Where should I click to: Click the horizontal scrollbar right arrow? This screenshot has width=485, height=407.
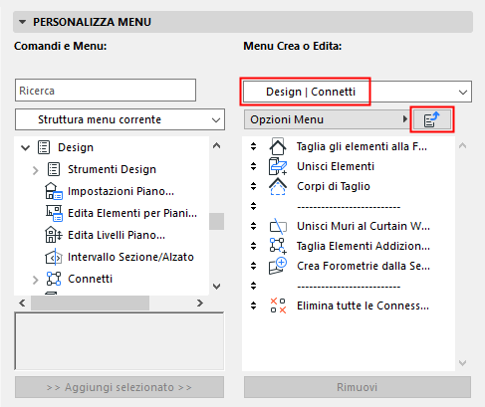point(200,303)
